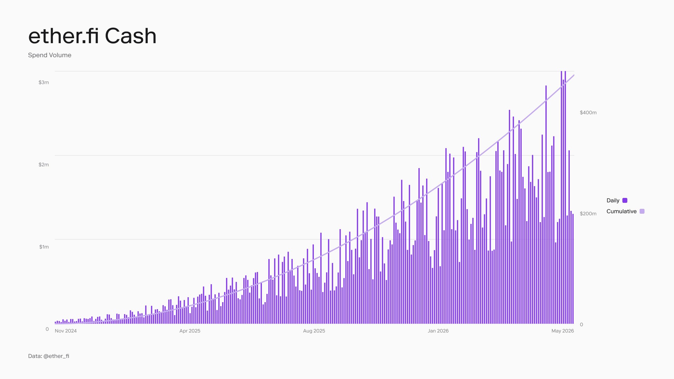This screenshot has width=674, height=379.
Task: Click the Nov 2024 x-axis label
Action: [66, 331]
